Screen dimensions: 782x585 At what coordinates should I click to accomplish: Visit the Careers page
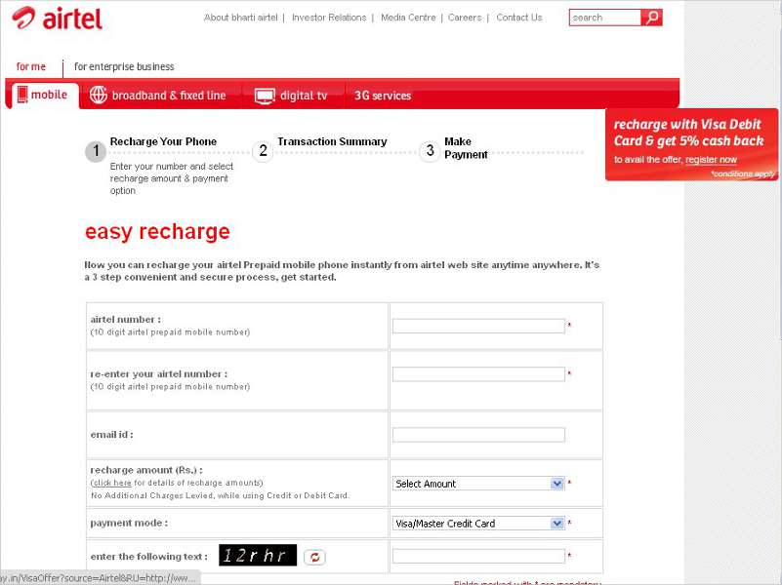point(465,18)
